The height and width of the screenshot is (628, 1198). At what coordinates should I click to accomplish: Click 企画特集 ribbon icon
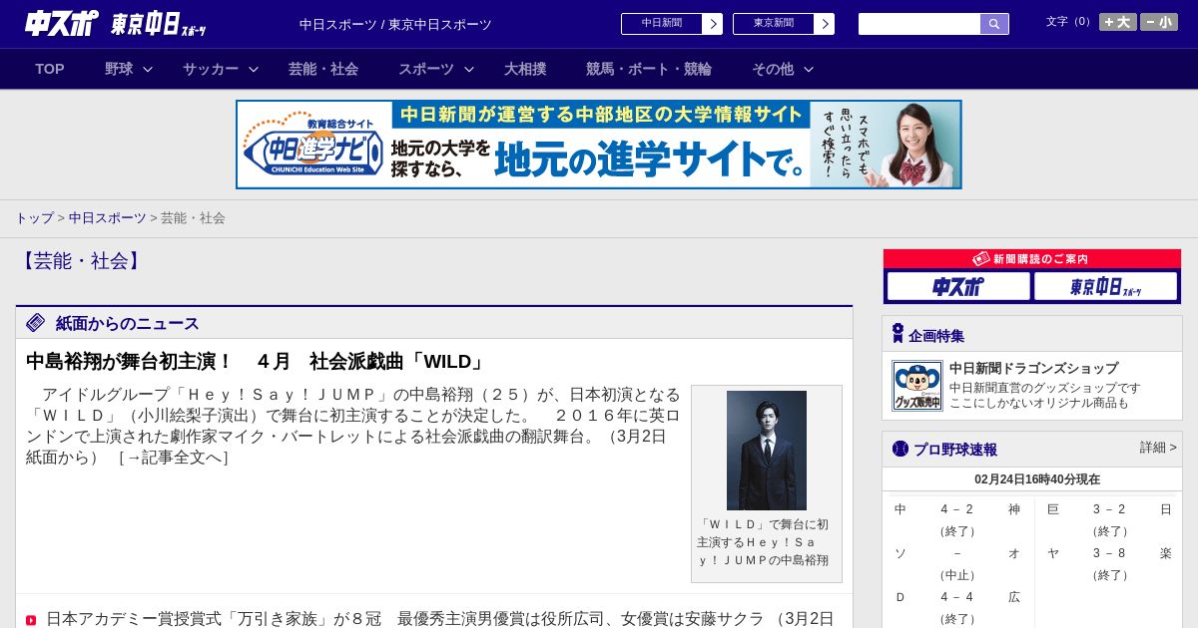(x=898, y=334)
